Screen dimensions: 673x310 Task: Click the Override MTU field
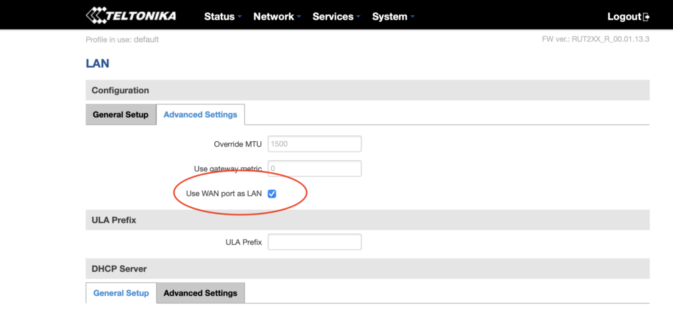(314, 144)
